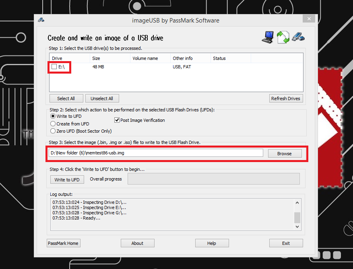
Task: Open the About dialog
Action: (138, 243)
